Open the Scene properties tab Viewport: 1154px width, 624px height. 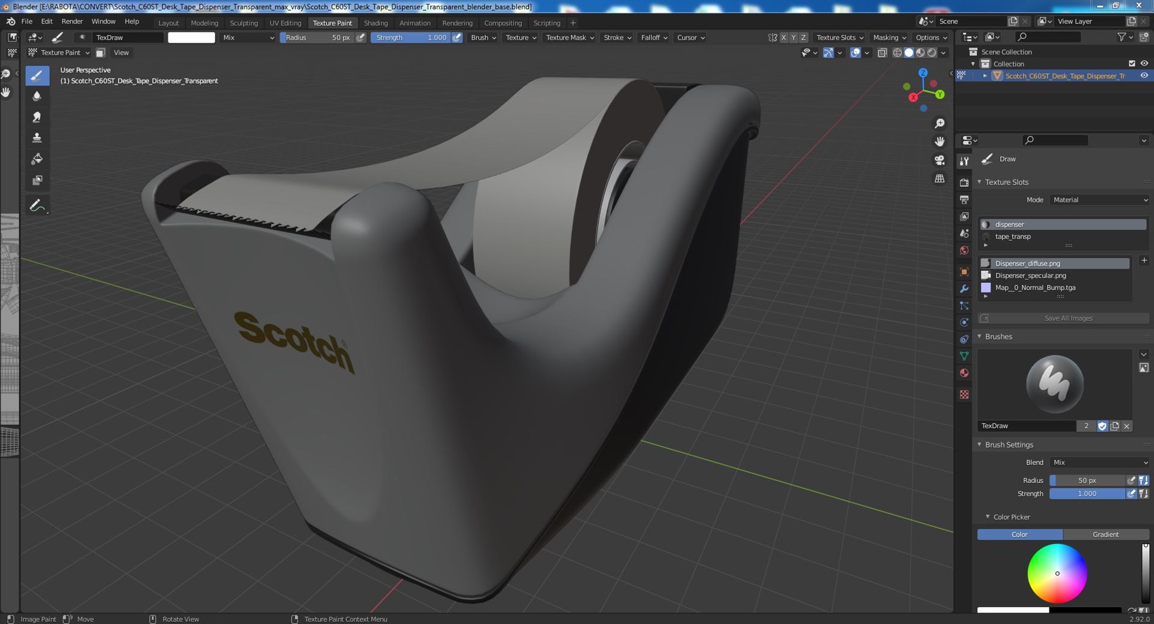(x=964, y=233)
